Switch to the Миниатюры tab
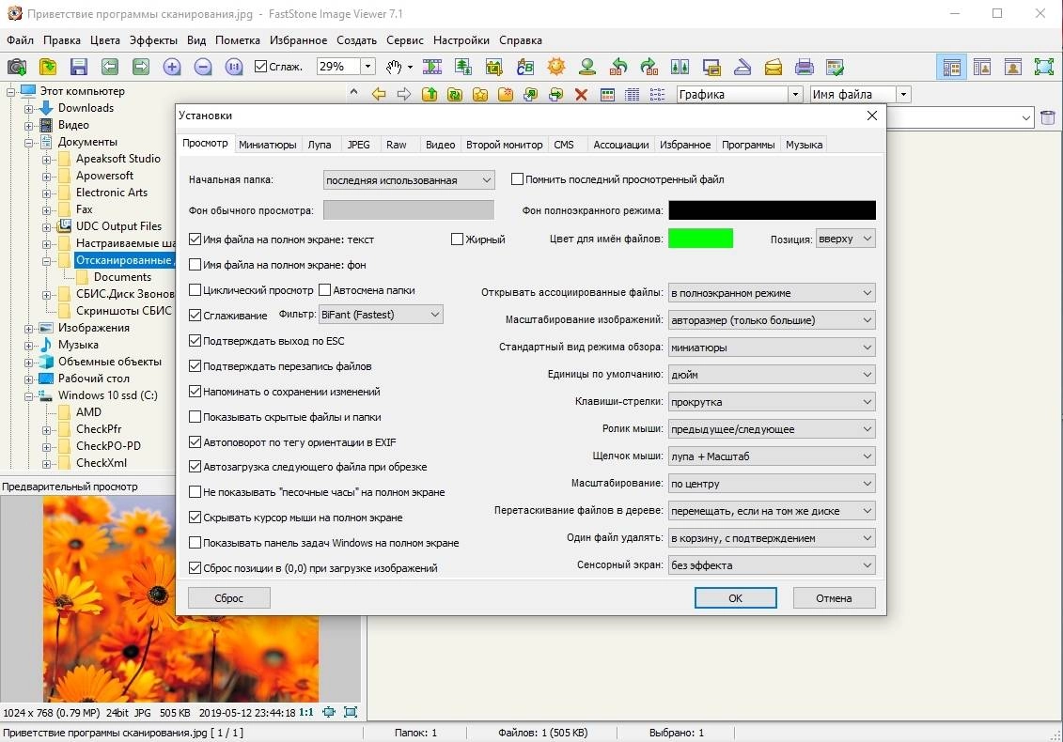The width and height of the screenshot is (1063, 742). click(267, 145)
